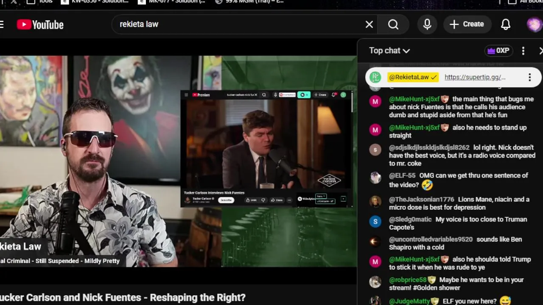Click the RekietaLaw avatar in pinned message
Viewport: 543px width, 305px height.
pos(375,77)
